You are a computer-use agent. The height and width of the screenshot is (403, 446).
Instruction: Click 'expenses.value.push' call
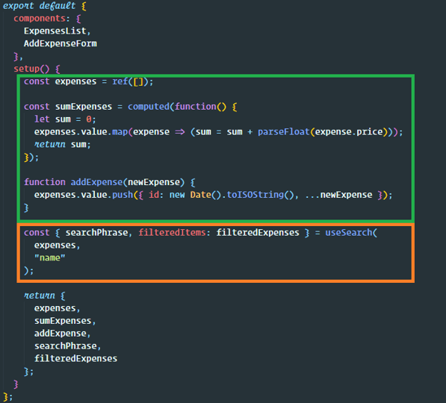tap(84, 195)
